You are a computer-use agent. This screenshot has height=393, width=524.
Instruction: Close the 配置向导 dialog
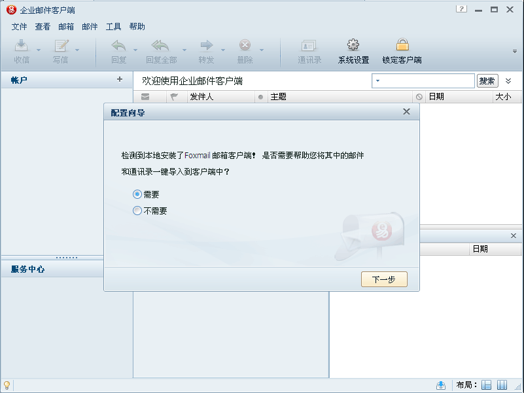[406, 112]
